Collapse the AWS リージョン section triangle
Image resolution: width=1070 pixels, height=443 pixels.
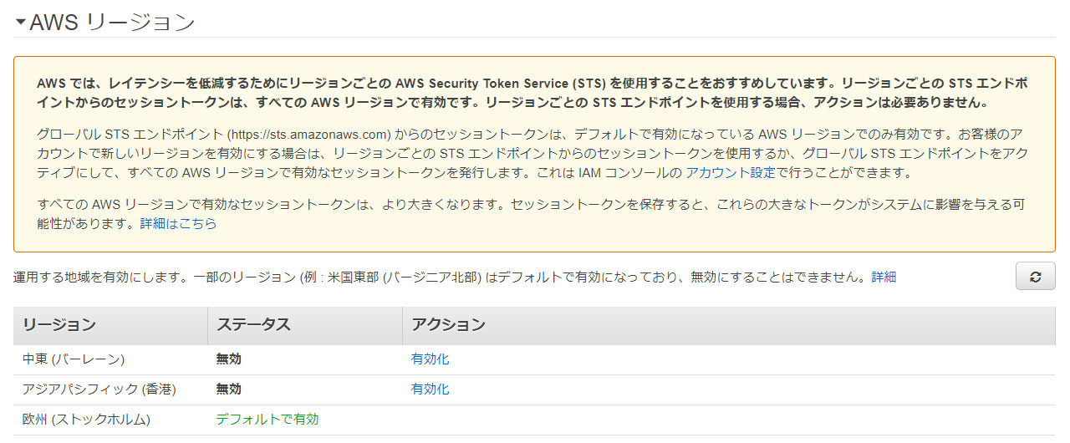point(21,23)
